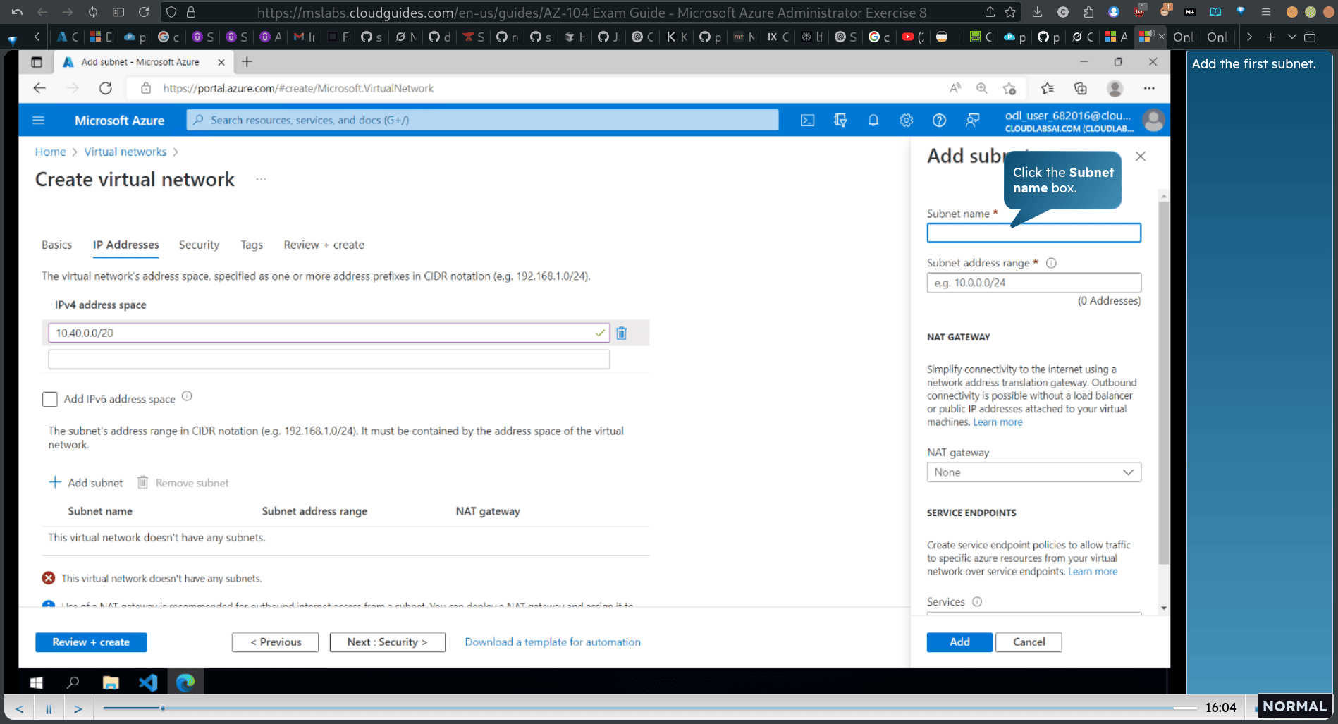1338x724 pixels.
Task: Add this page to Edge favorites
Action: (x=1009, y=88)
